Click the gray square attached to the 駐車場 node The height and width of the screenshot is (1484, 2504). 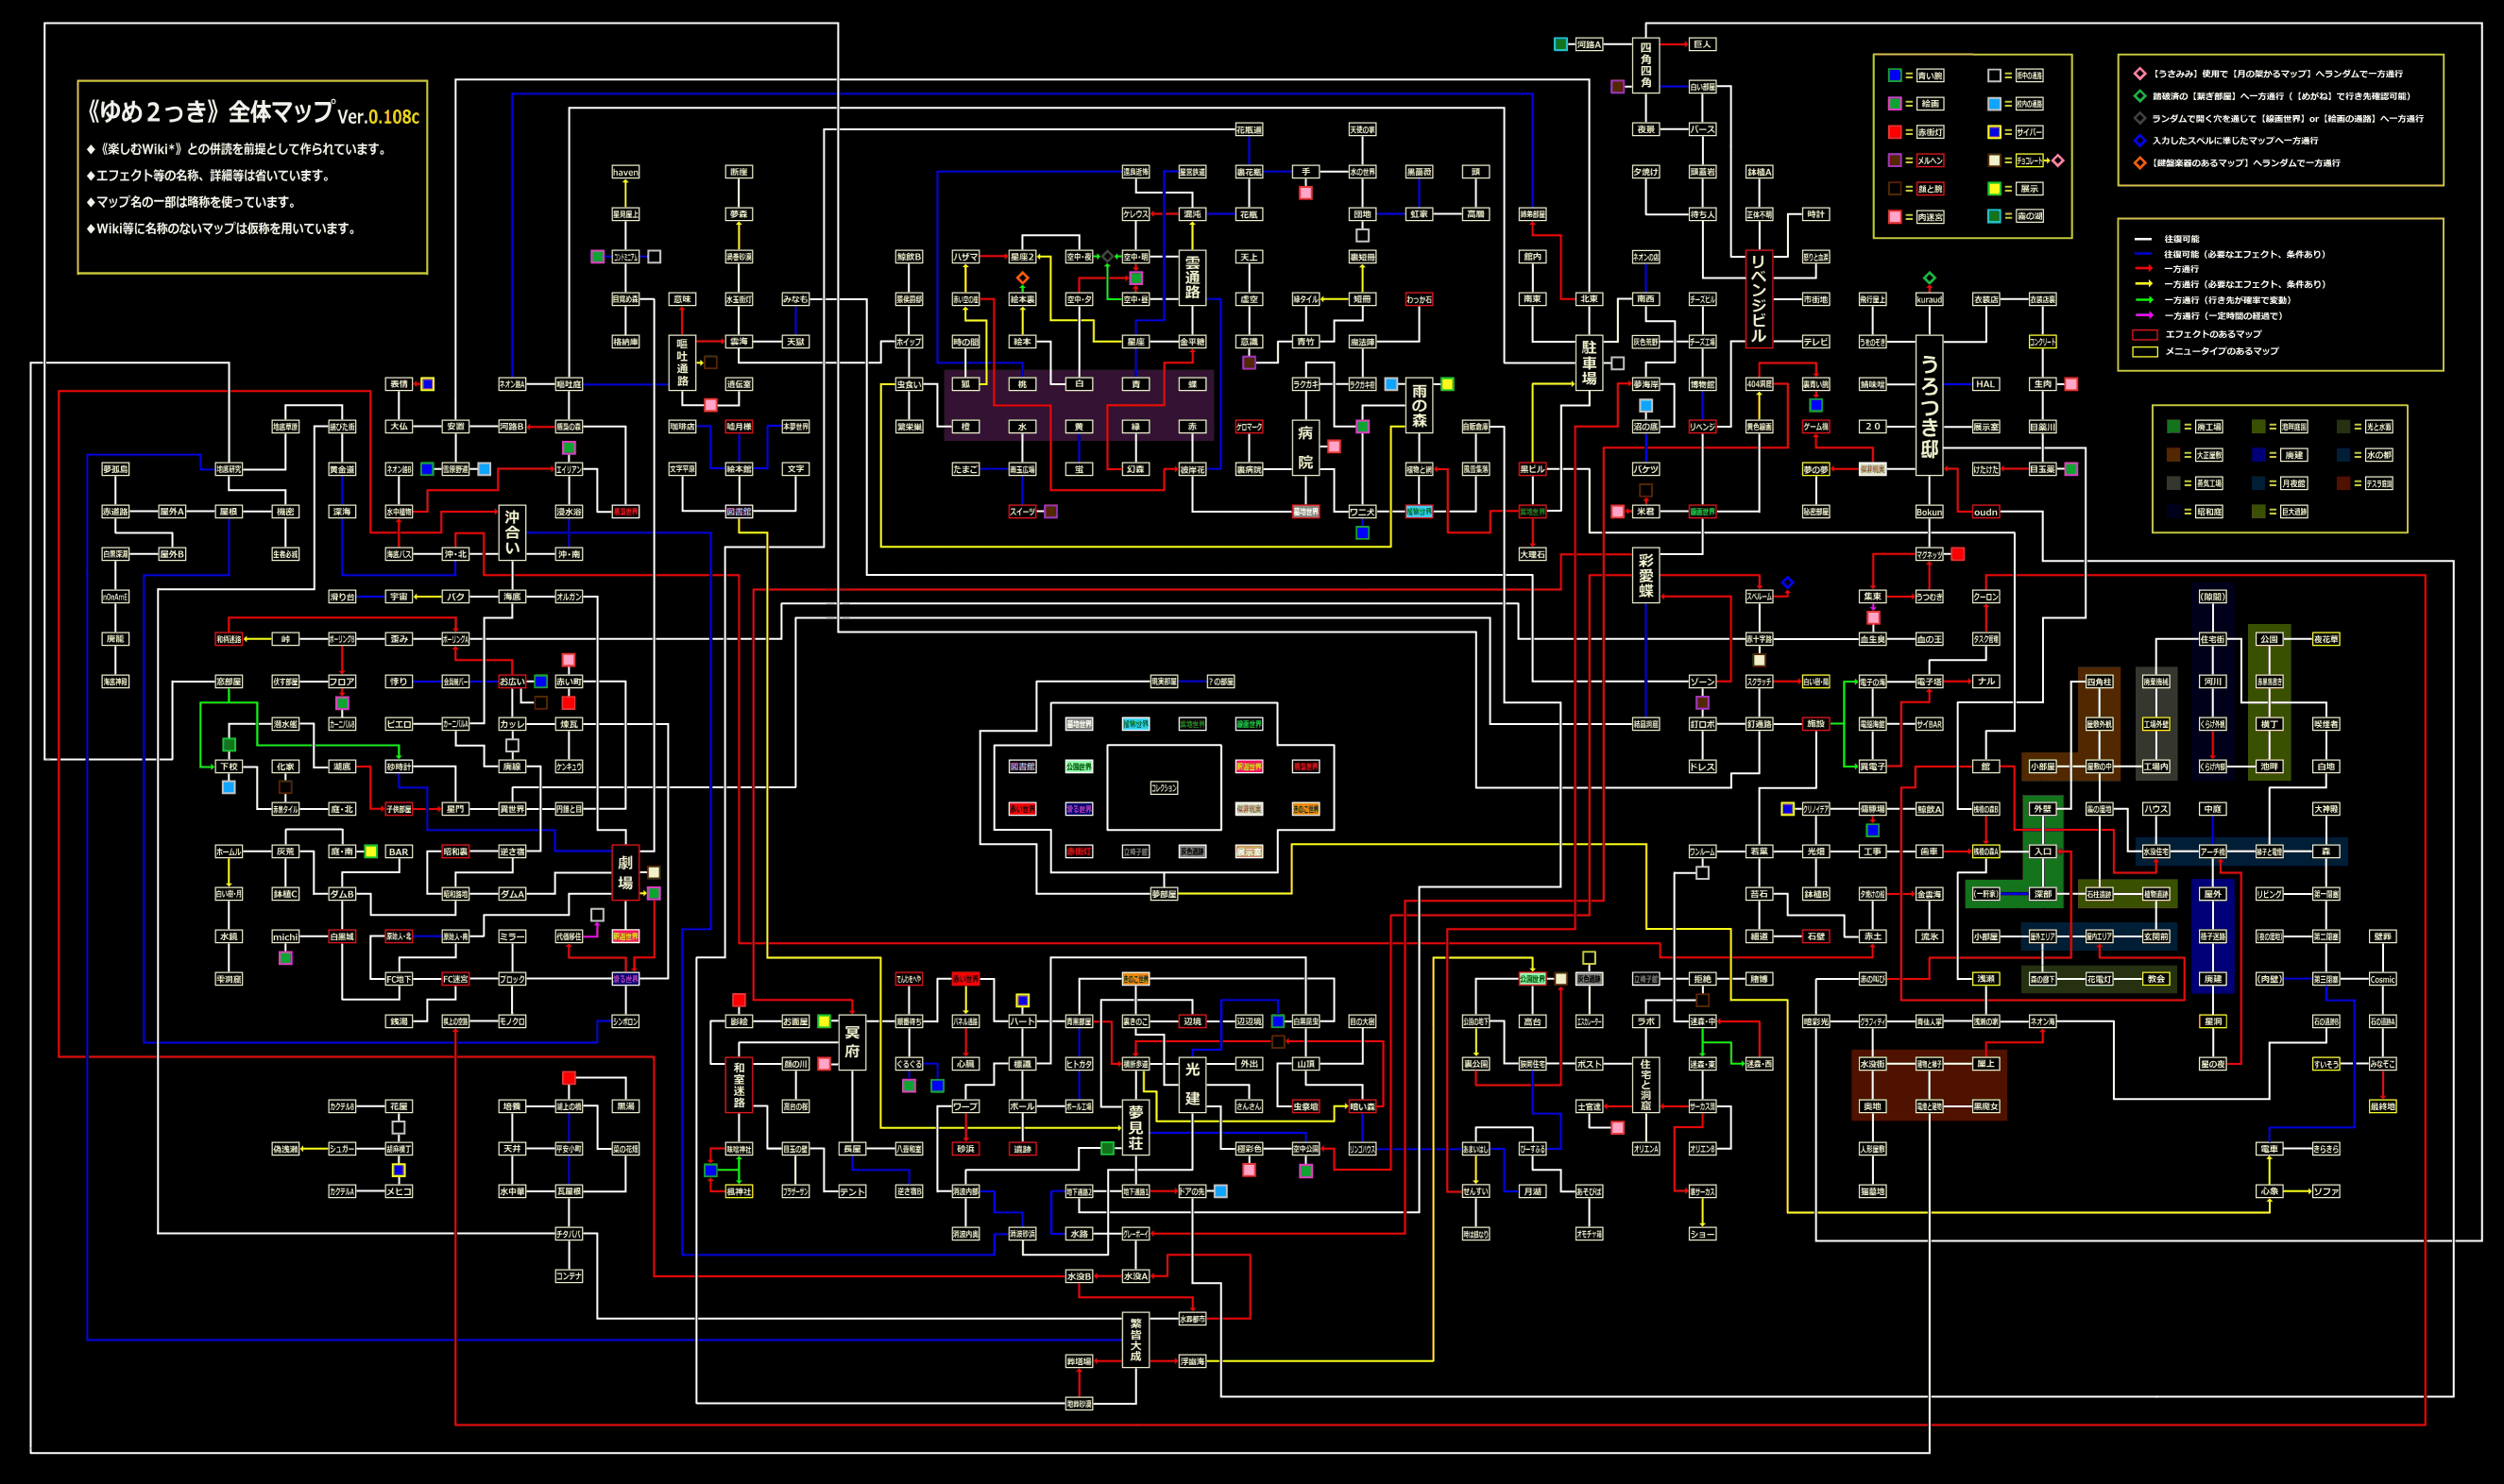coord(1617,363)
